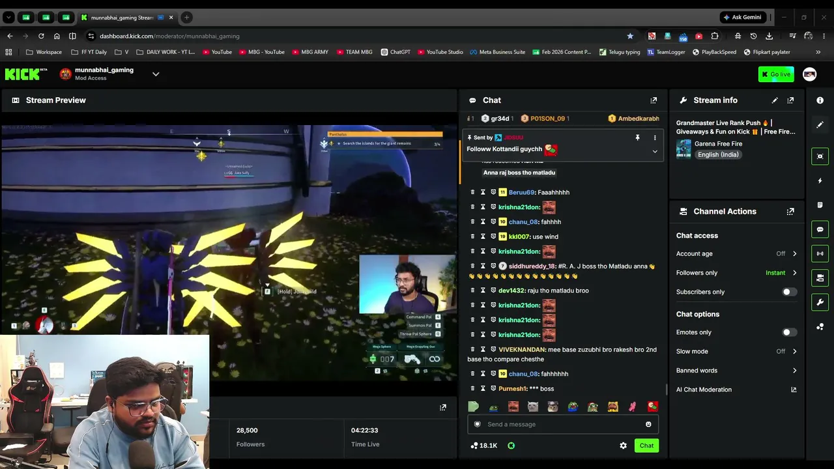Click the moderator badge in message box
Viewport: 834px width, 469px height.
pos(477,425)
